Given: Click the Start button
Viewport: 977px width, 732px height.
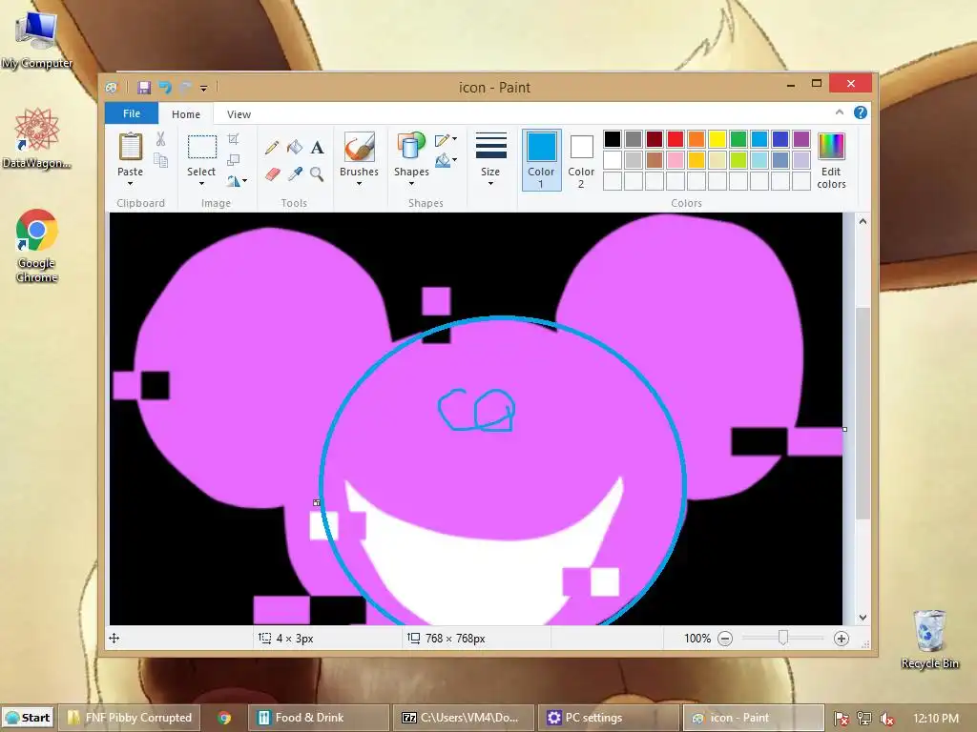Looking at the screenshot, I should point(28,718).
